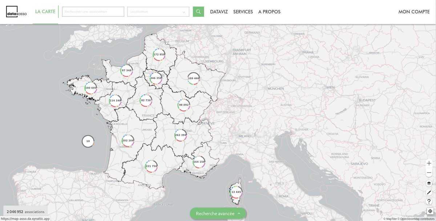
Task: Expand the Recherche avancée panel
Action: point(218,213)
